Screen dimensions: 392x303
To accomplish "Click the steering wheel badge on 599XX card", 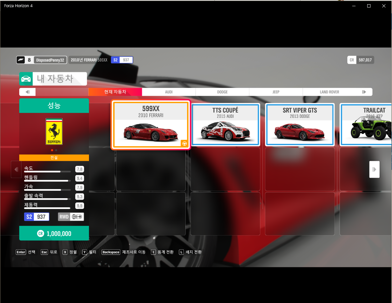I will click(x=184, y=144).
